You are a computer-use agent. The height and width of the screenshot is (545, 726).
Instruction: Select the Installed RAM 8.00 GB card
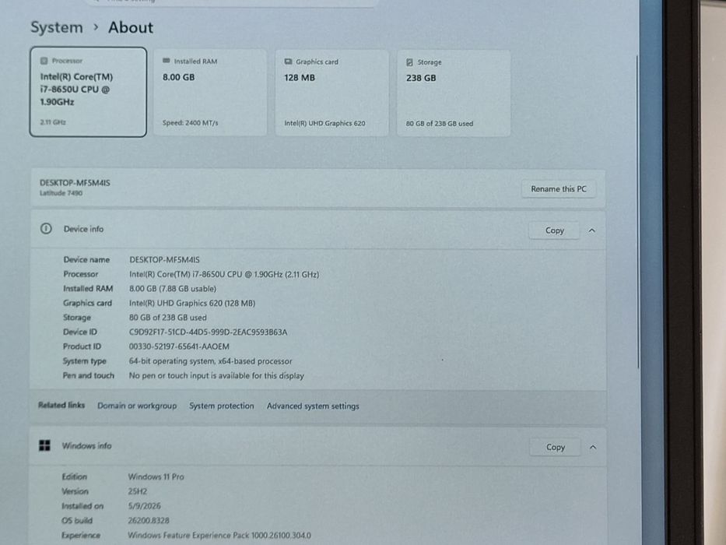pyautogui.click(x=210, y=92)
